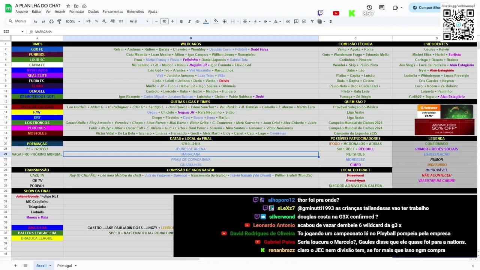480x270 pixels.
Task: Create a filter from toolbar
Action: [312, 21]
